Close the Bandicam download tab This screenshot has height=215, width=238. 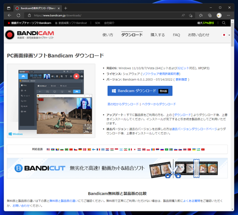tap(59, 8)
